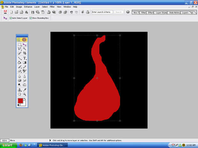Select the Move tool in the toolbox

pyautogui.click(x=25, y=45)
